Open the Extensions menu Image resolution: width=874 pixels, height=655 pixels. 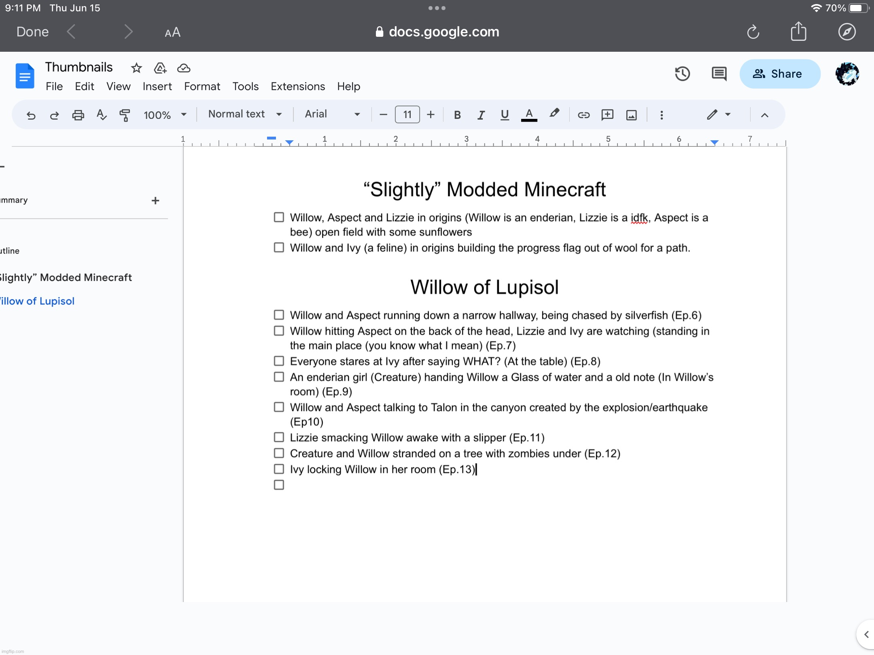(x=298, y=87)
